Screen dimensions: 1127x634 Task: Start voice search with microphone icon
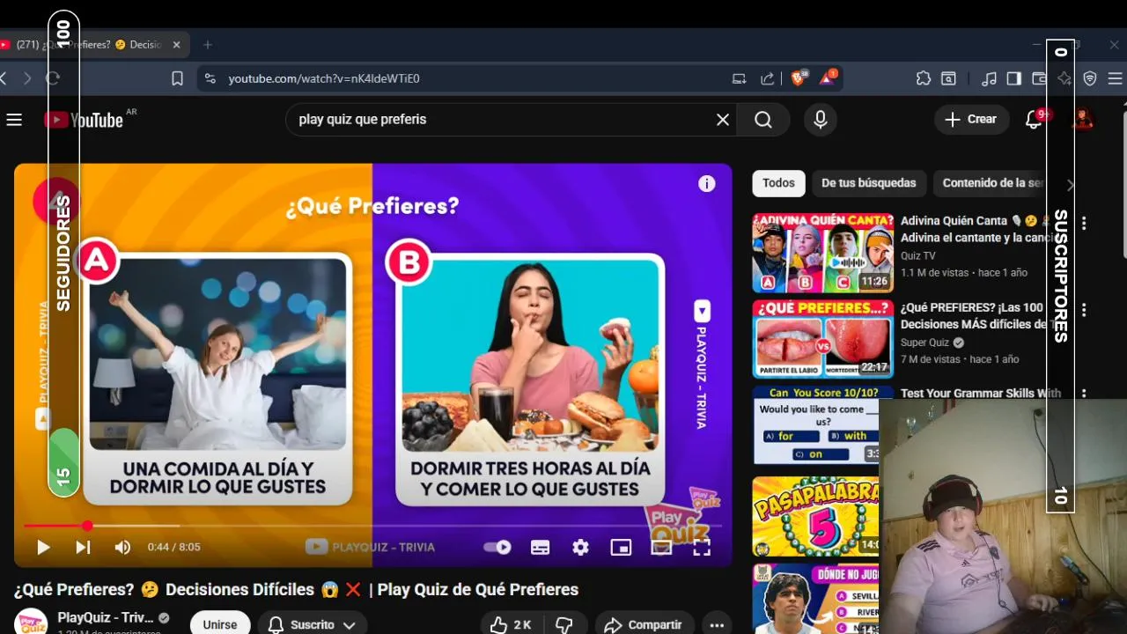click(821, 120)
